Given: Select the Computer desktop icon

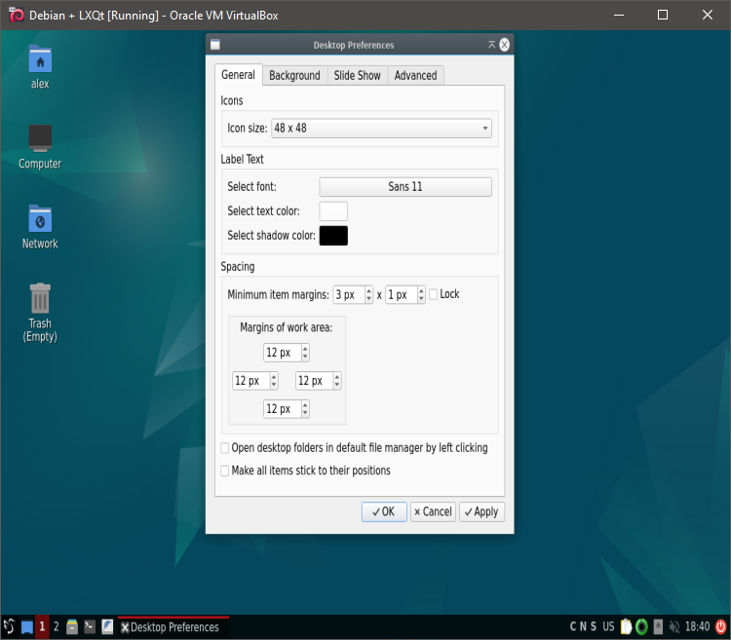Looking at the screenshot, I should 40,147.
